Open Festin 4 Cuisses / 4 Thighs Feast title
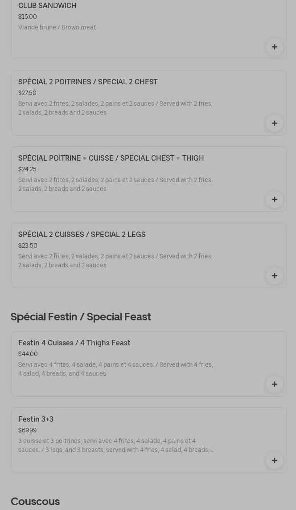Viewport: 296px width, 510px height. coord(74,343)
